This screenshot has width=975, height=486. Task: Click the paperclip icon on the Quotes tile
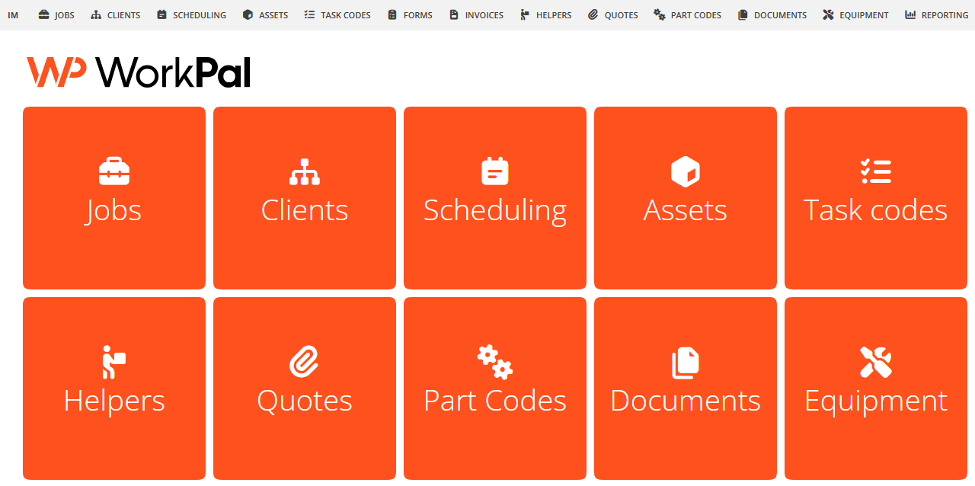(x=305, y=362)
